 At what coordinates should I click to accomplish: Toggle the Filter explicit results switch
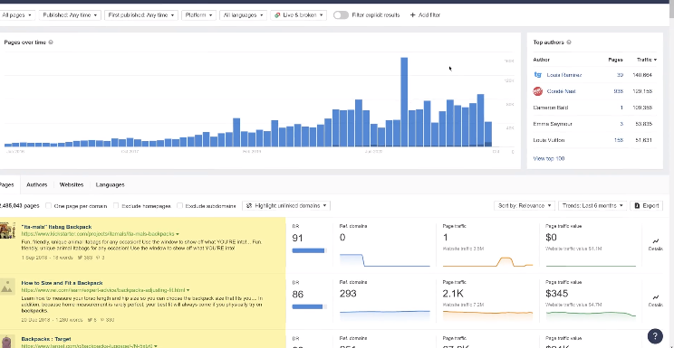click(341, 15)
